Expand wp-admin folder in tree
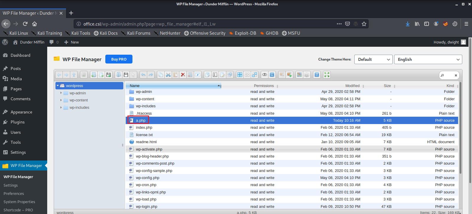Screen dimensions: 472x214 [61, 93]
